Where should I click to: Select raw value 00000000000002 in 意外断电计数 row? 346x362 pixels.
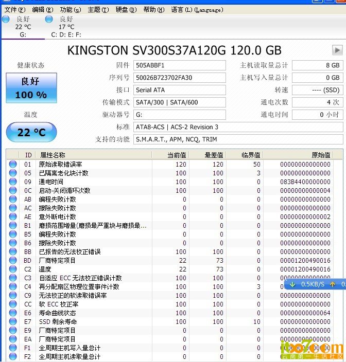pyautogui.click(x=305, y=217)
